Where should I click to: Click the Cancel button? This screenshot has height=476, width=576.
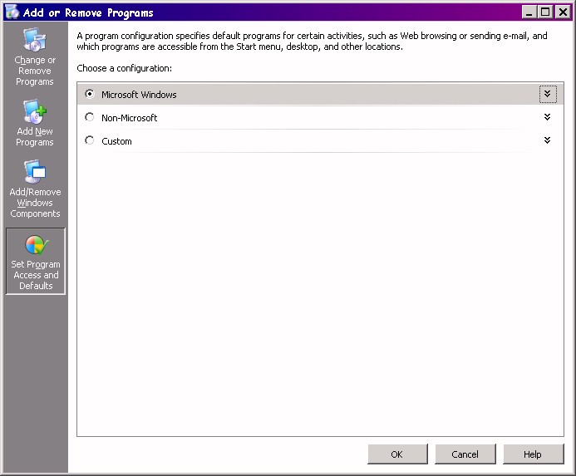point(465,454)
